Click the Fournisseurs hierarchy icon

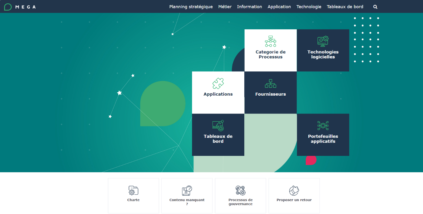(x=270, y=83)
